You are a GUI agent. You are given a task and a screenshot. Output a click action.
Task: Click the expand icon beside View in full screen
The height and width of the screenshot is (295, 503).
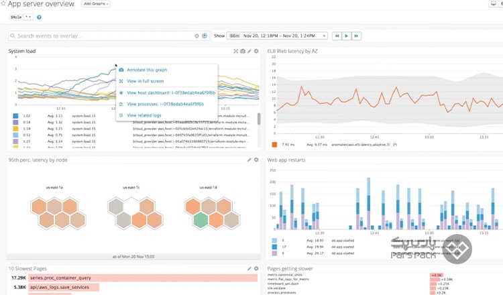tap(121, 81)
